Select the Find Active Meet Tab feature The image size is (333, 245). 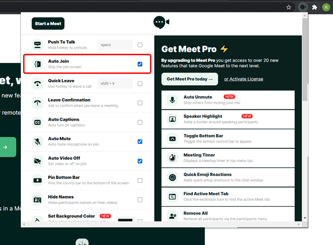pyautogui.click(x=228, y=197)
